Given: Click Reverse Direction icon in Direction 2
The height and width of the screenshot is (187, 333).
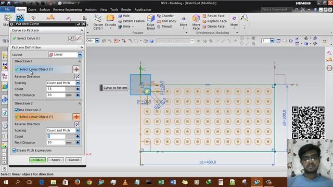Looking at the screenshot, I should coord(78,124).
